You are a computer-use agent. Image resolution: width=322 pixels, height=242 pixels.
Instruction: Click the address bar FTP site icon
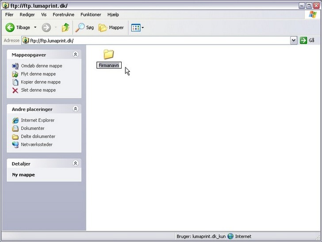click(26, 40)
